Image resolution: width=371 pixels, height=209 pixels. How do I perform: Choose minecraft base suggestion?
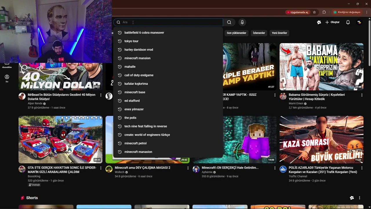pyautogui.click(x=168, y=92)
